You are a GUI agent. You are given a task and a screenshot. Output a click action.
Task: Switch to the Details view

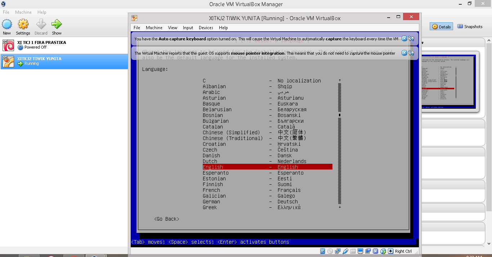[441, 27]
